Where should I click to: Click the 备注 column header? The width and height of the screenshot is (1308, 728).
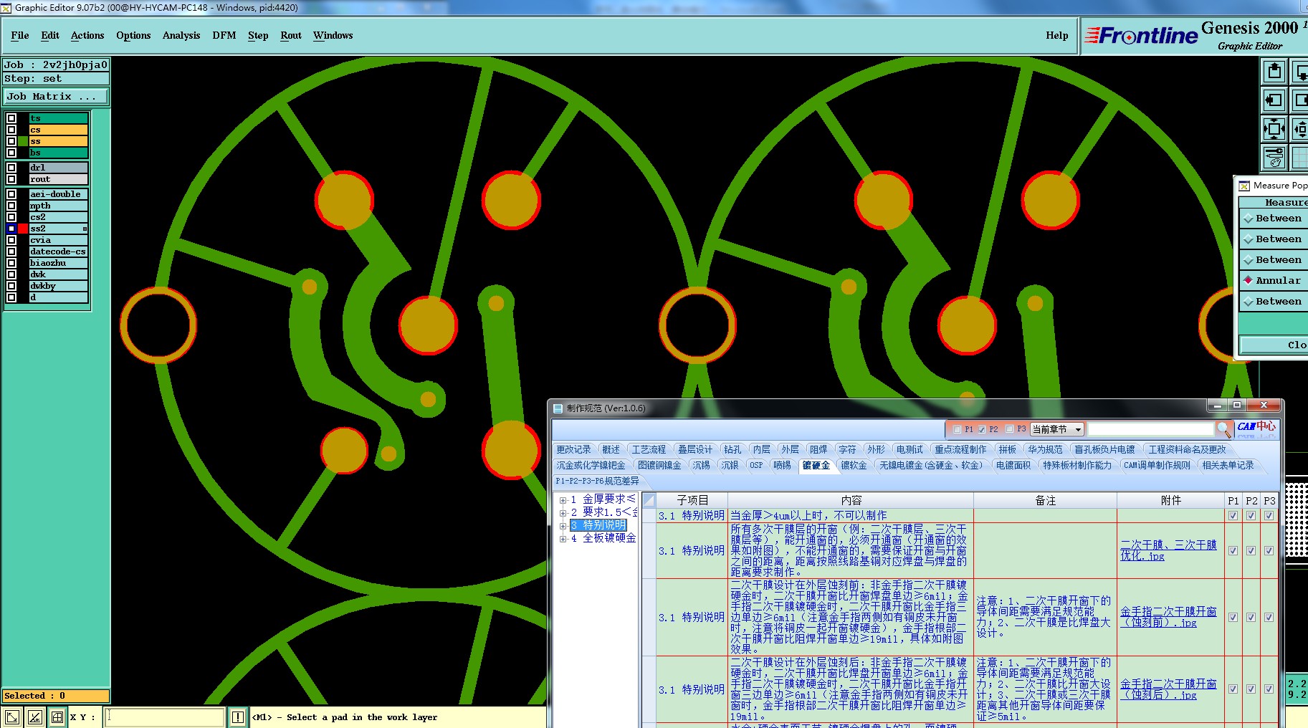coord(1045,500)
